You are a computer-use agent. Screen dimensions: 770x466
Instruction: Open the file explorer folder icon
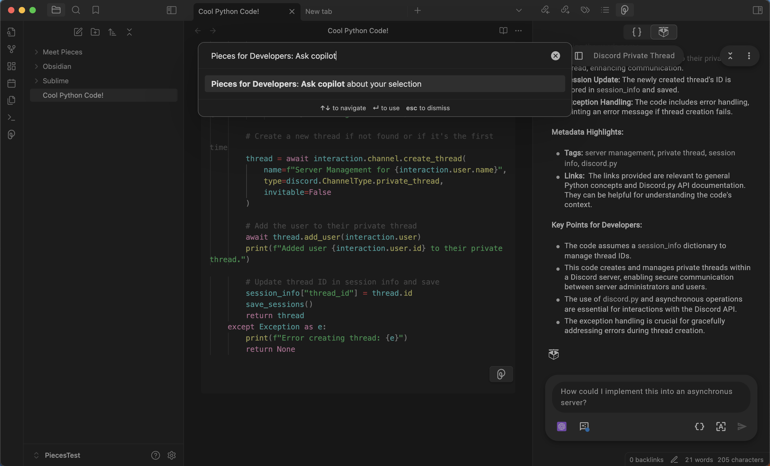[x=56, y=10]
